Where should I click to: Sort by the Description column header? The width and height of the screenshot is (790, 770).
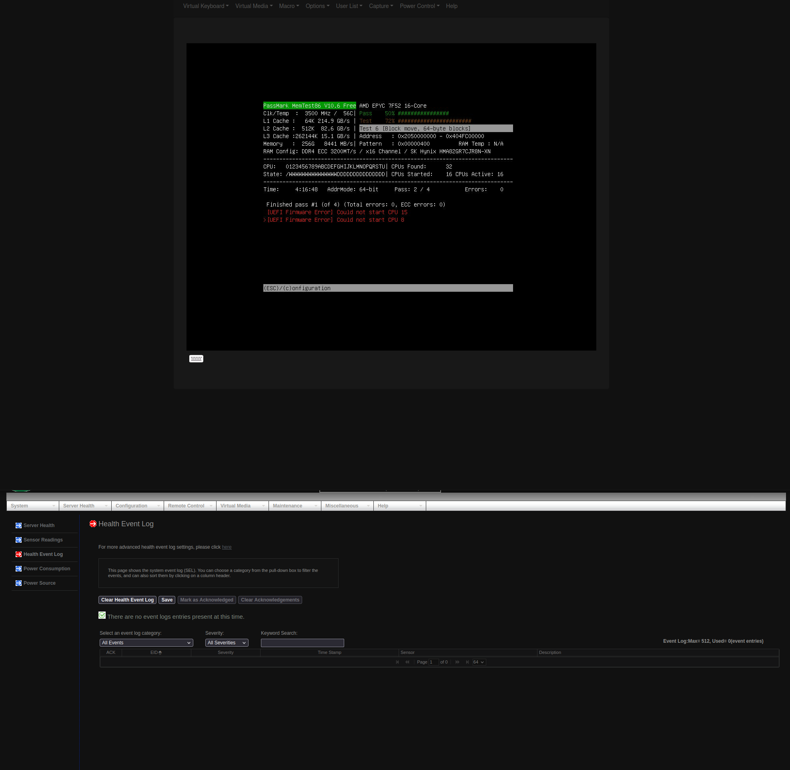(x=658, y=653)
